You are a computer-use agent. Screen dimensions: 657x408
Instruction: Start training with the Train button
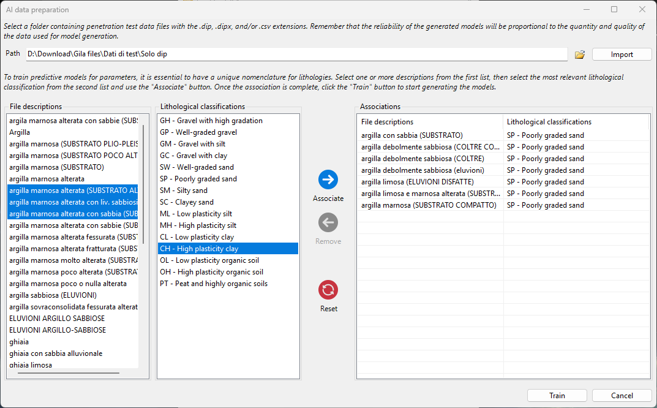(x=557, y=396)
